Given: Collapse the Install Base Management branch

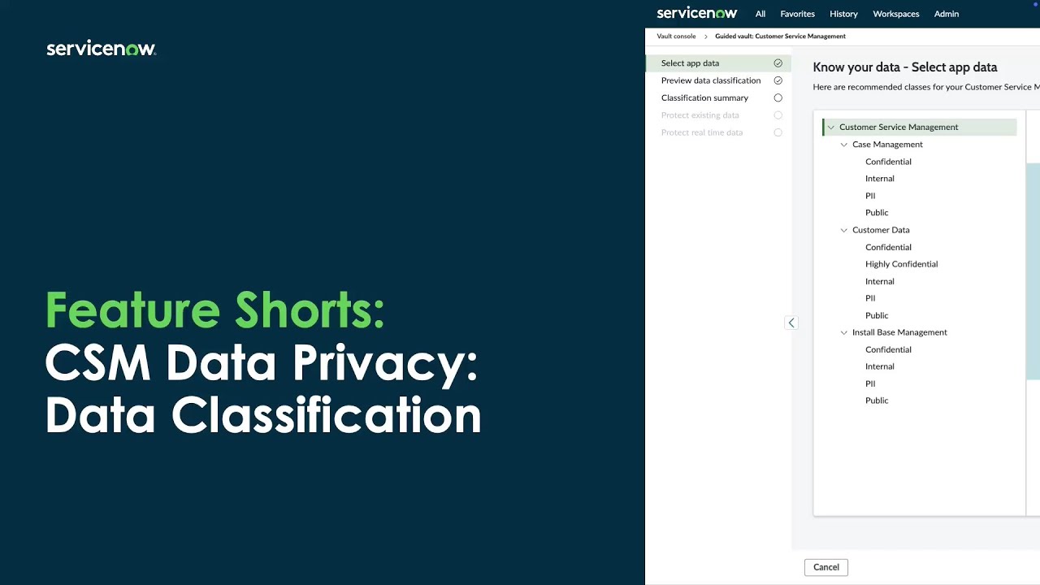Looking at the screenshot, I should click(x=844, y=332).
